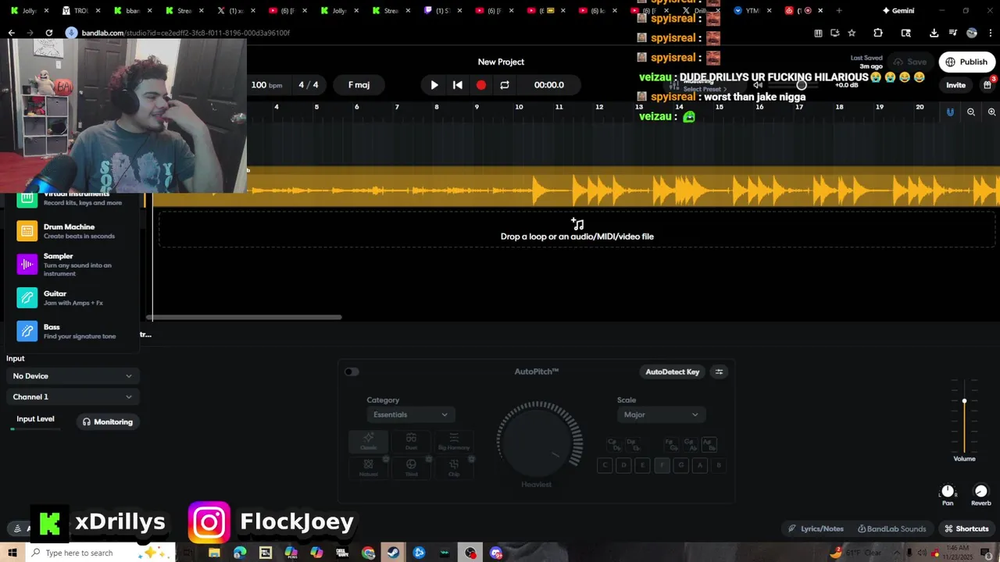The width and height of the screenshot is (1000, 562).
Task: Toggle the A# Bb note key
Action: (x=709, y=444)
